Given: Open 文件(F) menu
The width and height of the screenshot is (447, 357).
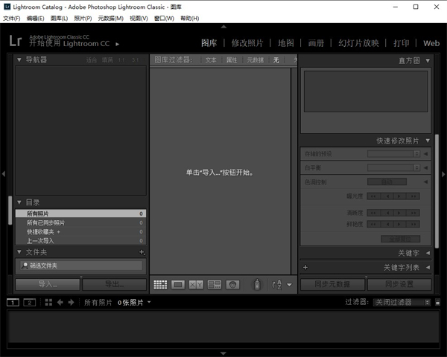Looking at the screenshot, I should coord(12,18).
